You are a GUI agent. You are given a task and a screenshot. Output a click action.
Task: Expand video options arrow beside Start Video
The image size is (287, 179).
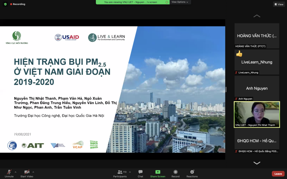click(33, 172)
